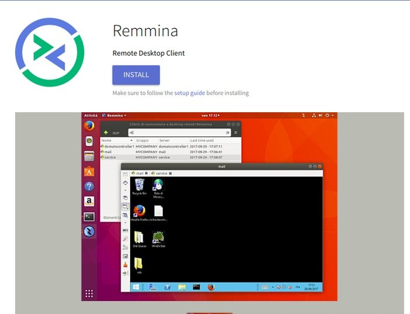Click the orange minimize window toolbar icon
410x314 pixels.
125,265
